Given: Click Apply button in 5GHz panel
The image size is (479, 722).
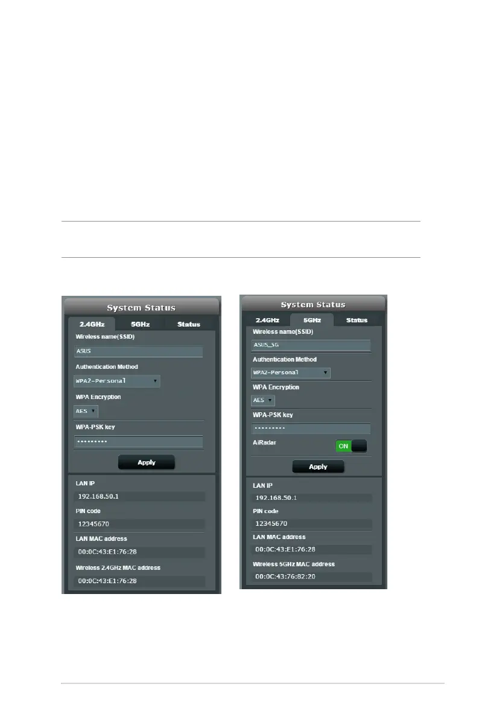Looking at the screenshot, I should (318, 467).
